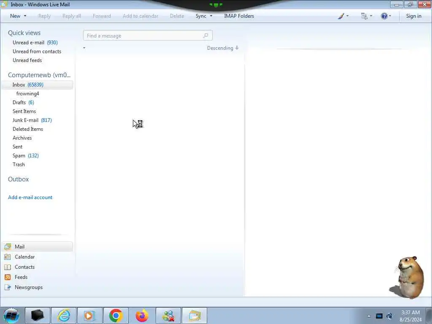Select the Outbox
The image size is (432, 324).
(18, 179)
